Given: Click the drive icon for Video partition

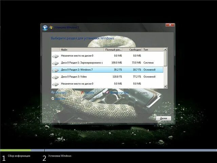Looking at the screenshot, I should pyautogui.click(x=56, y=77).
